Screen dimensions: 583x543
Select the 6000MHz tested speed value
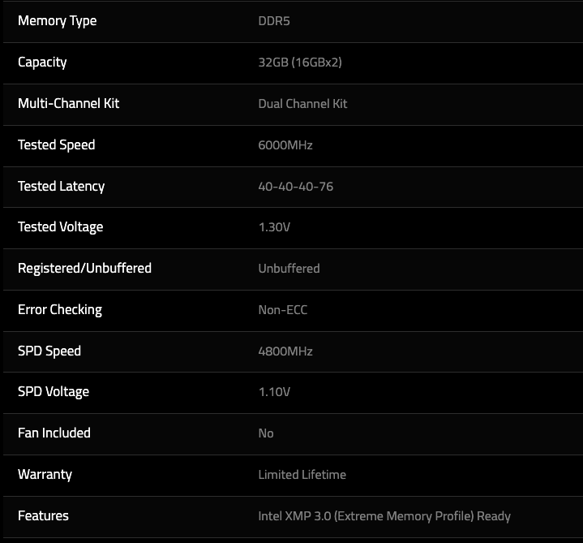[285, 144]
